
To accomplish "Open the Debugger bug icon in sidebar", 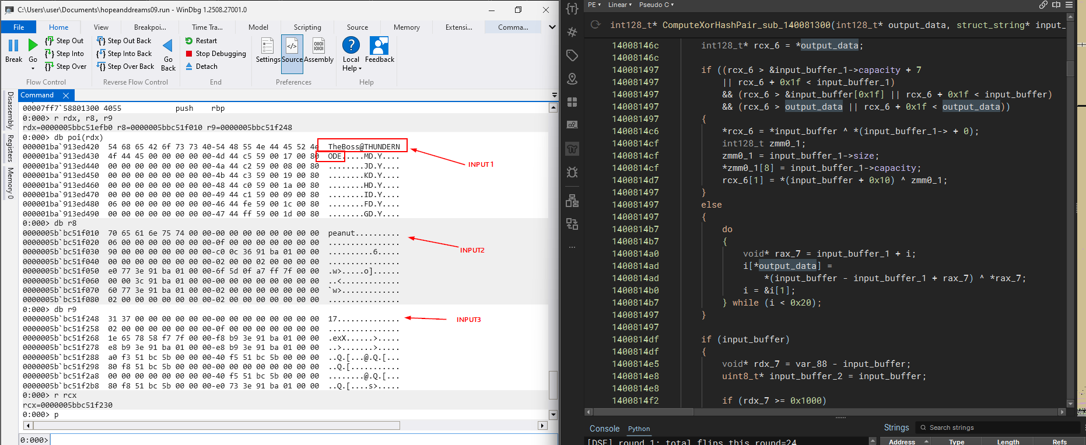I will pos(572,172).
